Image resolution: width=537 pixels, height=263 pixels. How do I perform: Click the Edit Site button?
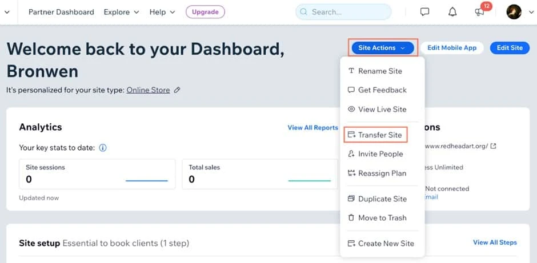(510, 48)
